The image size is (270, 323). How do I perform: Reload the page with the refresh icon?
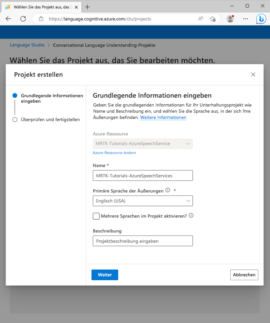pos(23,19)
